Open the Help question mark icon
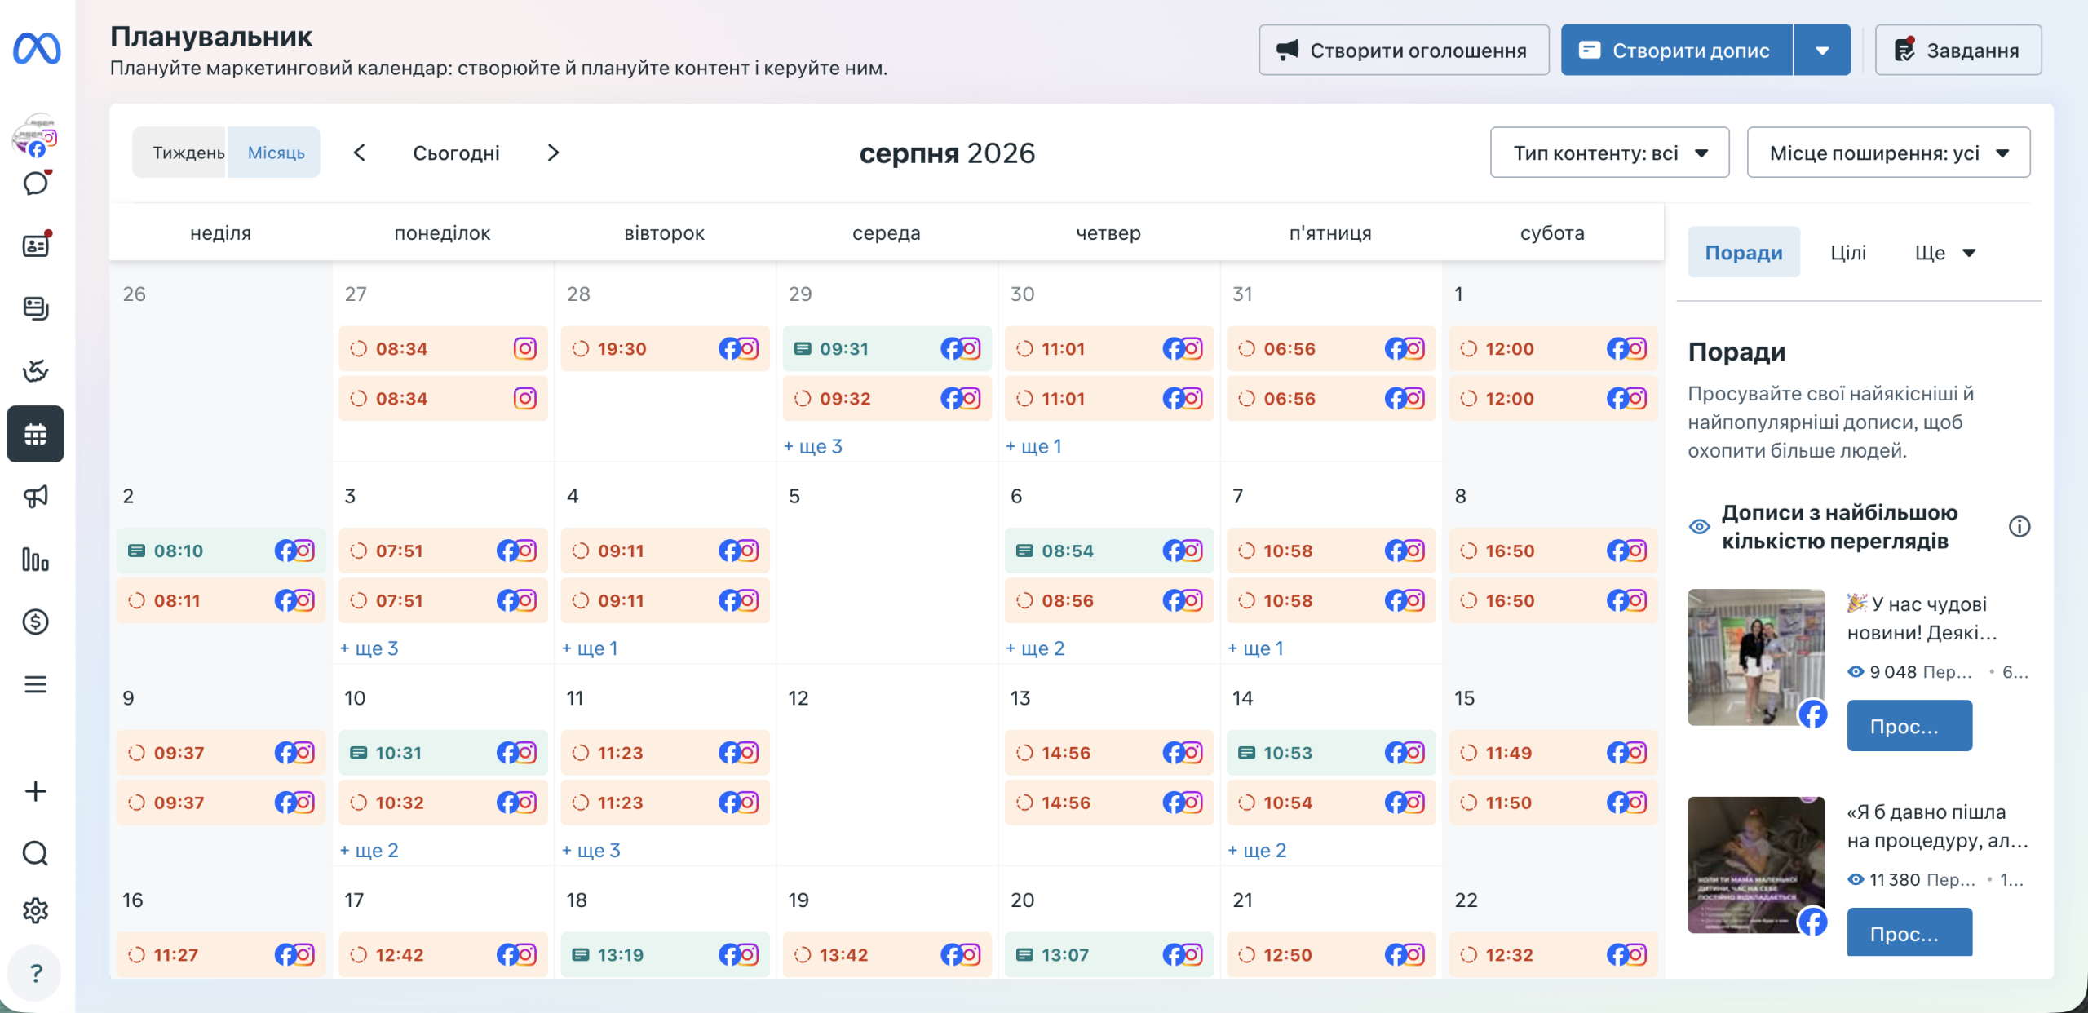The image size is (2088, 1013). point(36,973)
